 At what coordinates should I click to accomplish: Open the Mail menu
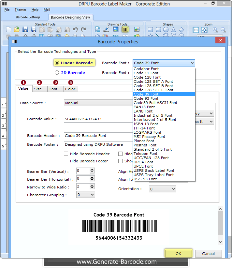[47, 10]
